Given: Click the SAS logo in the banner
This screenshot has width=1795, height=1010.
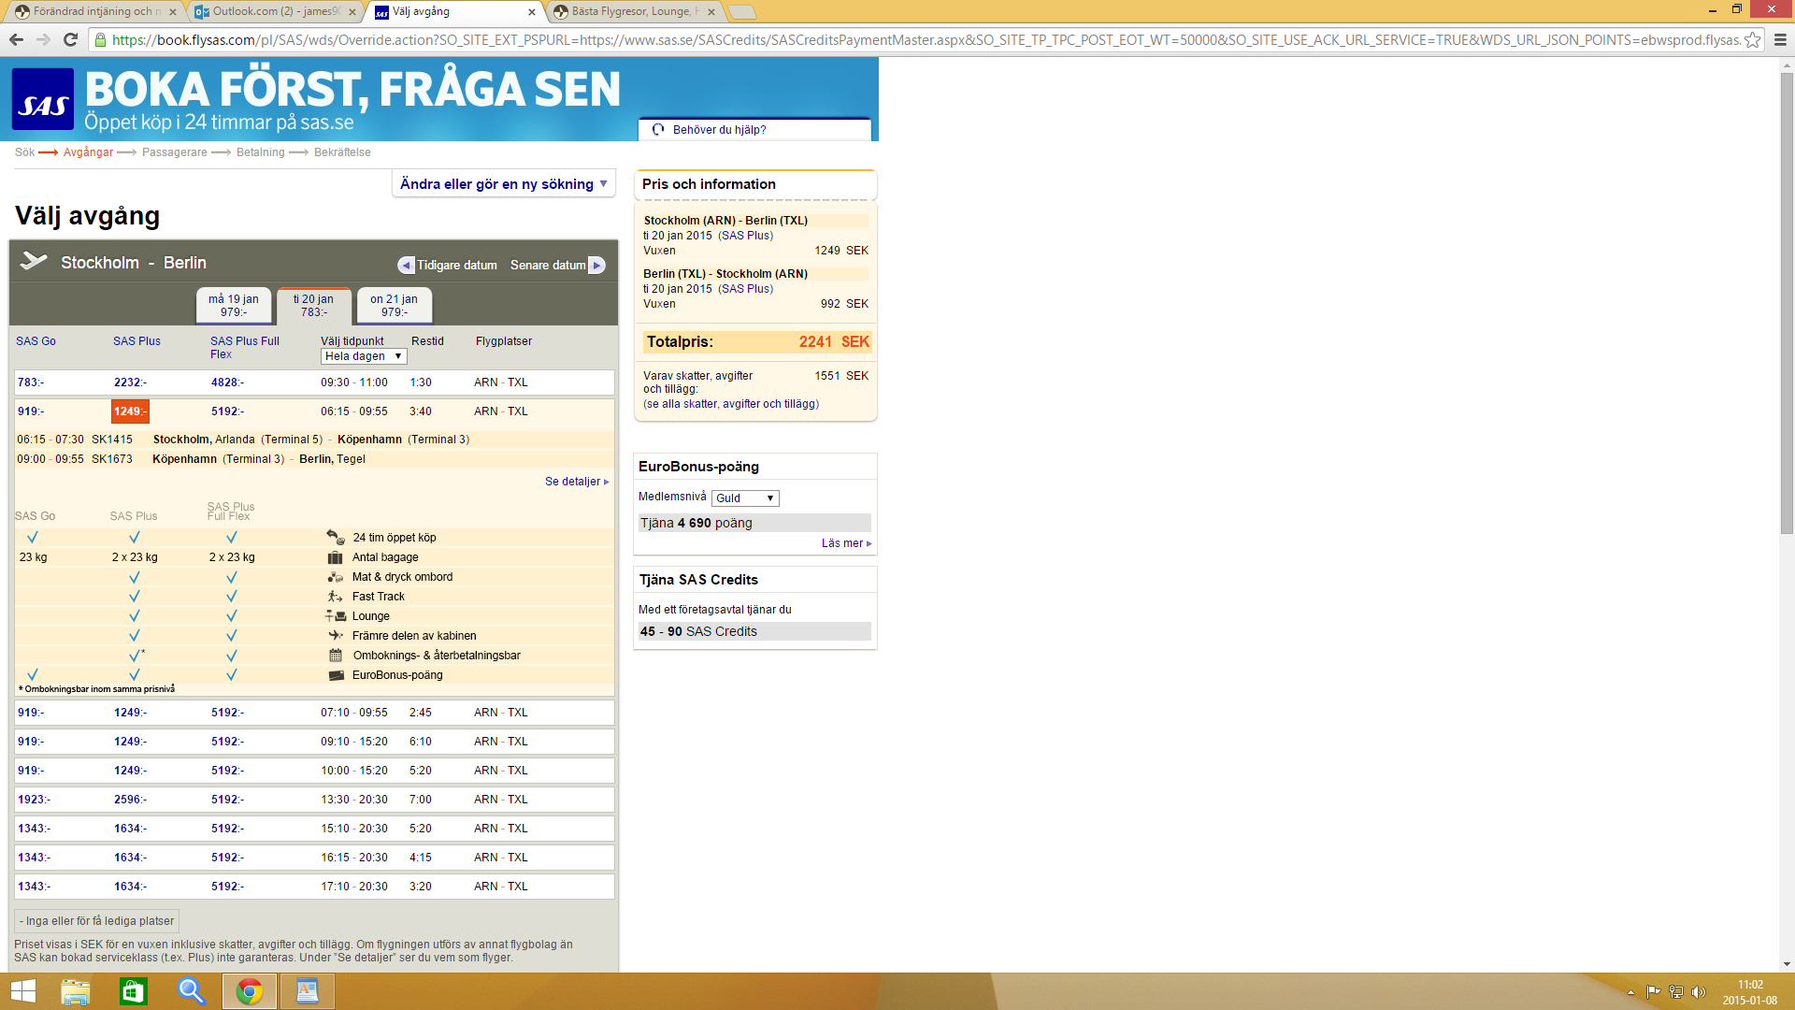Looking at the screenshot, I should pos(43,99).
